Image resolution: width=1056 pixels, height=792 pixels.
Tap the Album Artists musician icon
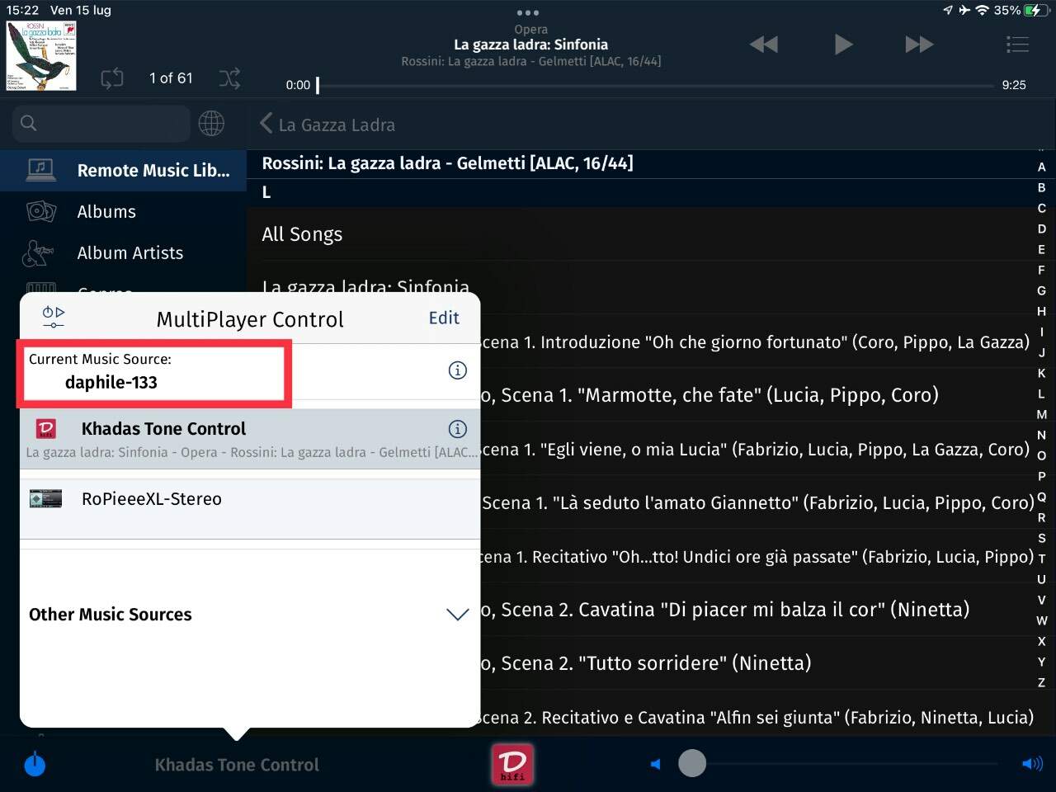tap(38, 253)
